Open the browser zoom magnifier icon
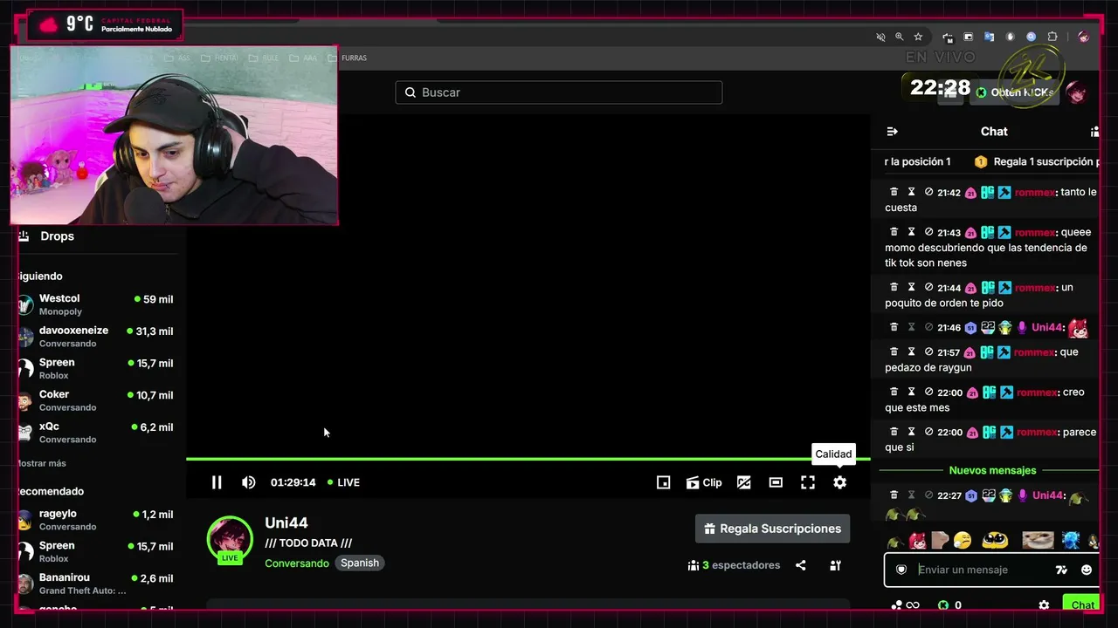 click(900, 38)
